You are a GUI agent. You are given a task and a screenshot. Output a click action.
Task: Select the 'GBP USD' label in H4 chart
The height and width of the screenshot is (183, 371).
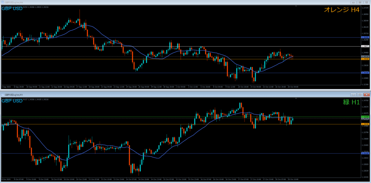(x=12, y=8)
